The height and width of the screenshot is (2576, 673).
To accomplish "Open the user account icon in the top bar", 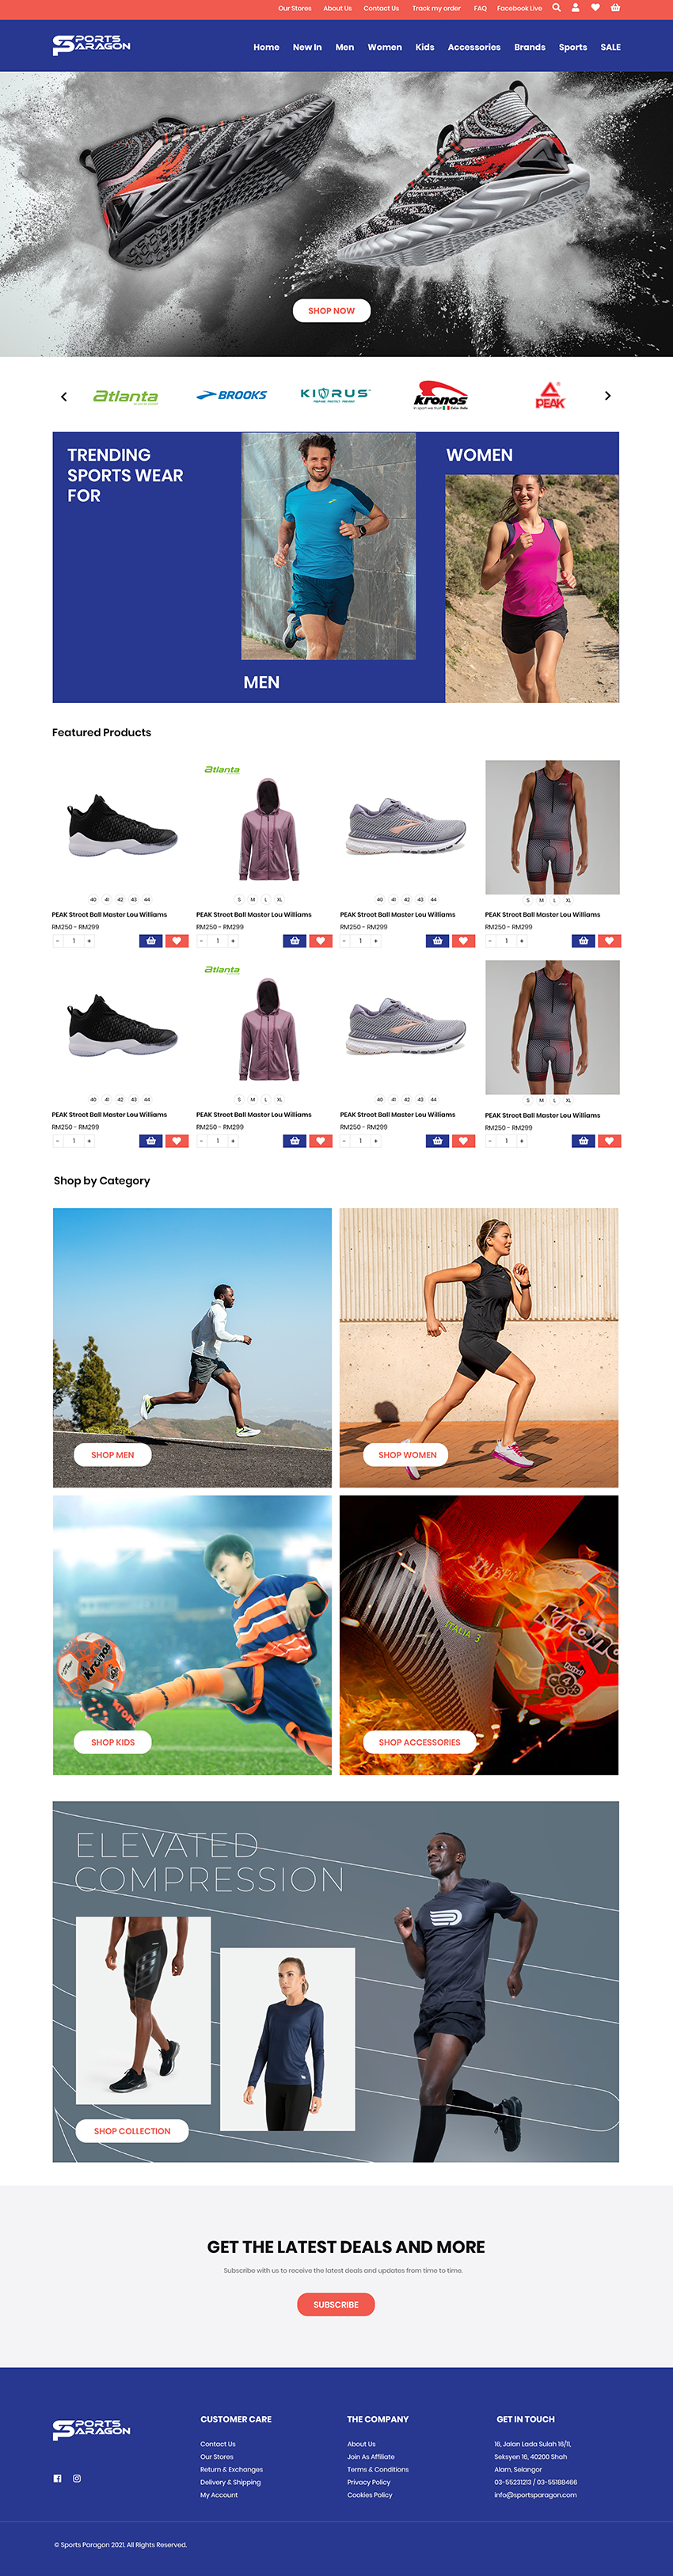I will click(x=575, y=8).
